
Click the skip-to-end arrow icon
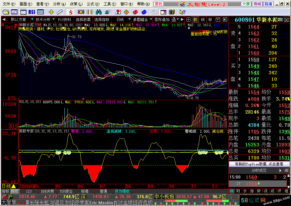pos(225,20)
